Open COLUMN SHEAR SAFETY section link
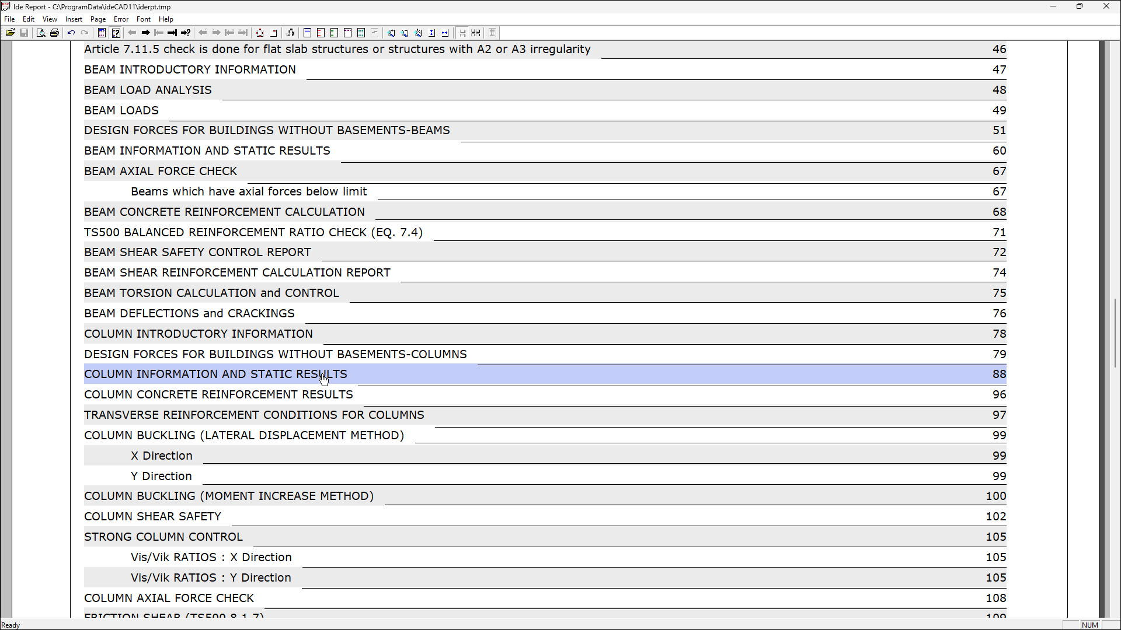 click(x=152, y=516)
